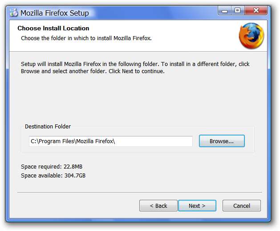Proceed by pressing Next >
Image resolution: width=280 pixels, height=231 pixels.
(x=197, y=206)
